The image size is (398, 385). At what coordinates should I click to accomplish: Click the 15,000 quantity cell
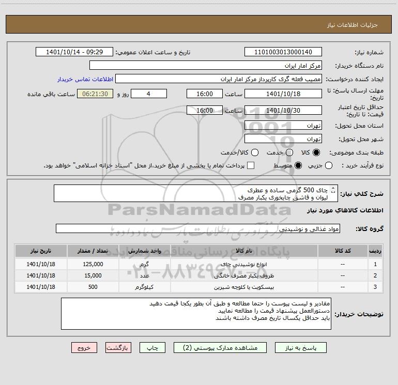(93, 275)
